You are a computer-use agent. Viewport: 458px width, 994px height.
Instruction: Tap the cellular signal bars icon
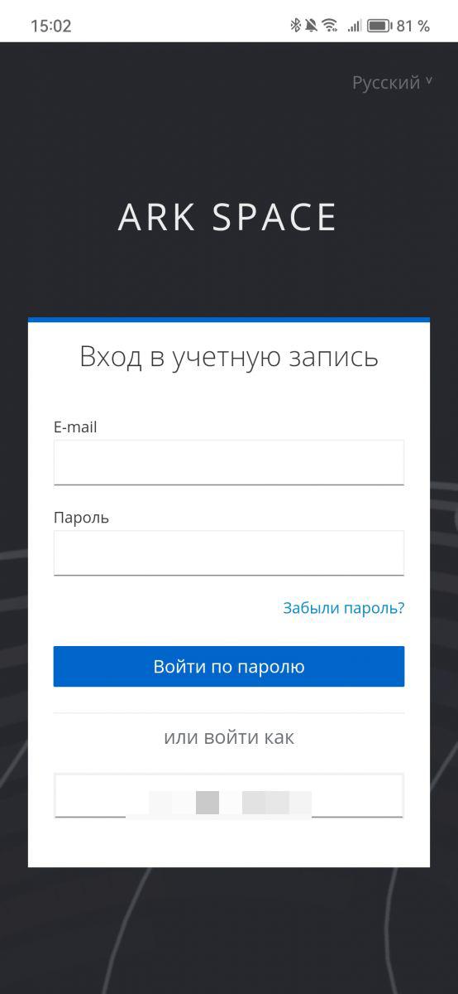point(354,26)
